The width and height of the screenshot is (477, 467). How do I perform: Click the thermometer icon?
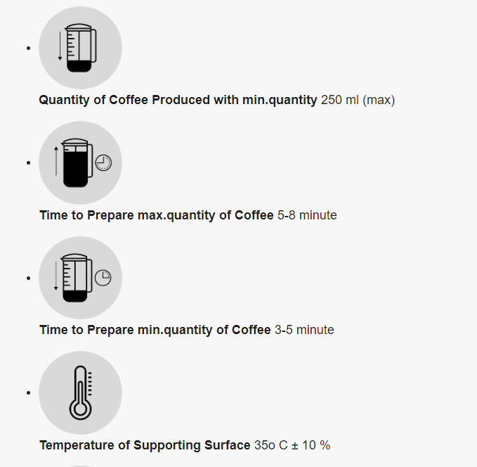click(80, 392)
